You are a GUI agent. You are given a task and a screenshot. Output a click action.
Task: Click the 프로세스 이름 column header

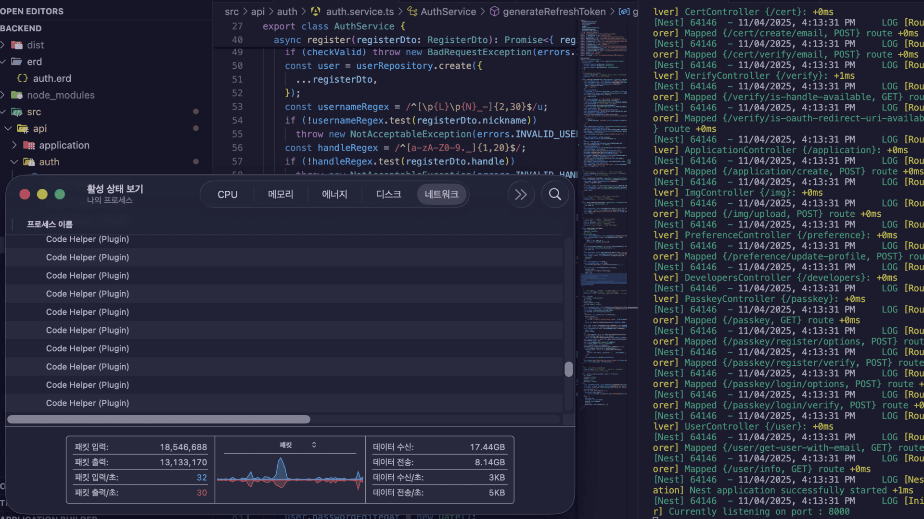[x=50, y=224]
